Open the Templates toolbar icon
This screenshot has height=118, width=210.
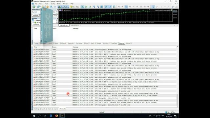pyautogui.click(x=114, y=7)
